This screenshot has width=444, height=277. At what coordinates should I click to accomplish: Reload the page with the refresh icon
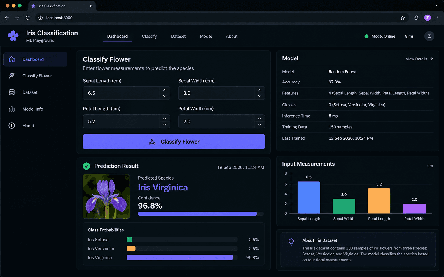27,18
